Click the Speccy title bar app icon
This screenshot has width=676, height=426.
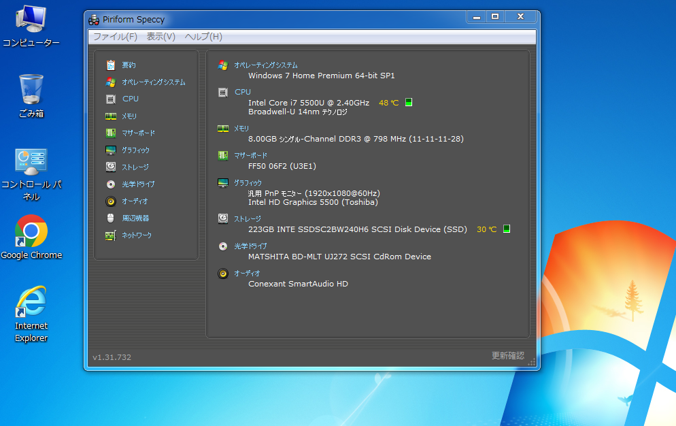click(94, 20)
